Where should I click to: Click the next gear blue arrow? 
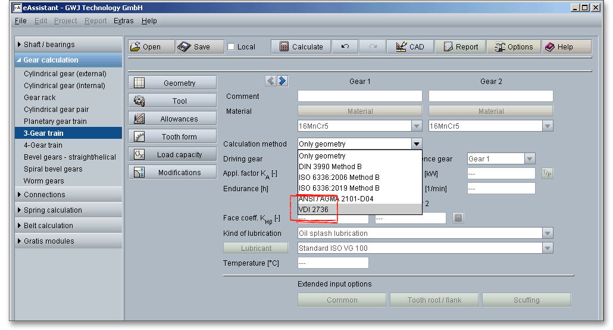pyautogui.click(x=282, y=81)
